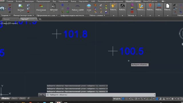Open the Надстройки ribbon tab
183x103 pixels.
tap(83, 1)
